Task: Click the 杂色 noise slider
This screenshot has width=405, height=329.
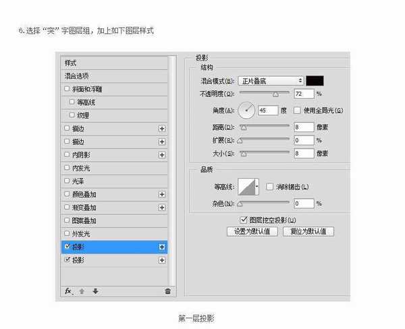Action: pos(265,204)
